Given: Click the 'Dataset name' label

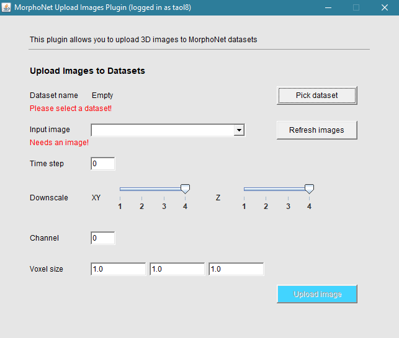Looking at the screenshot, I should click(54, 96).
